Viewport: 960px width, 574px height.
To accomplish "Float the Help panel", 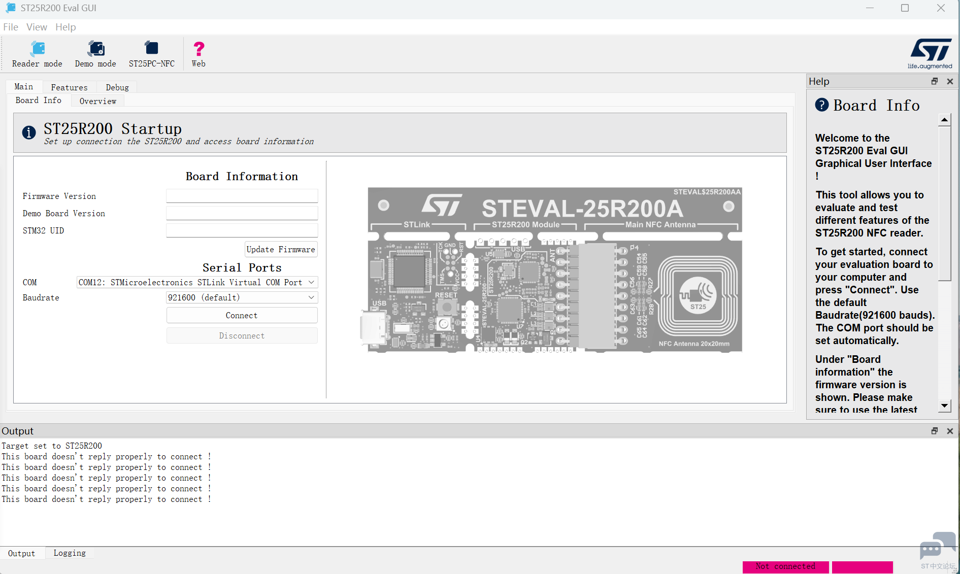I will [935, 81].
